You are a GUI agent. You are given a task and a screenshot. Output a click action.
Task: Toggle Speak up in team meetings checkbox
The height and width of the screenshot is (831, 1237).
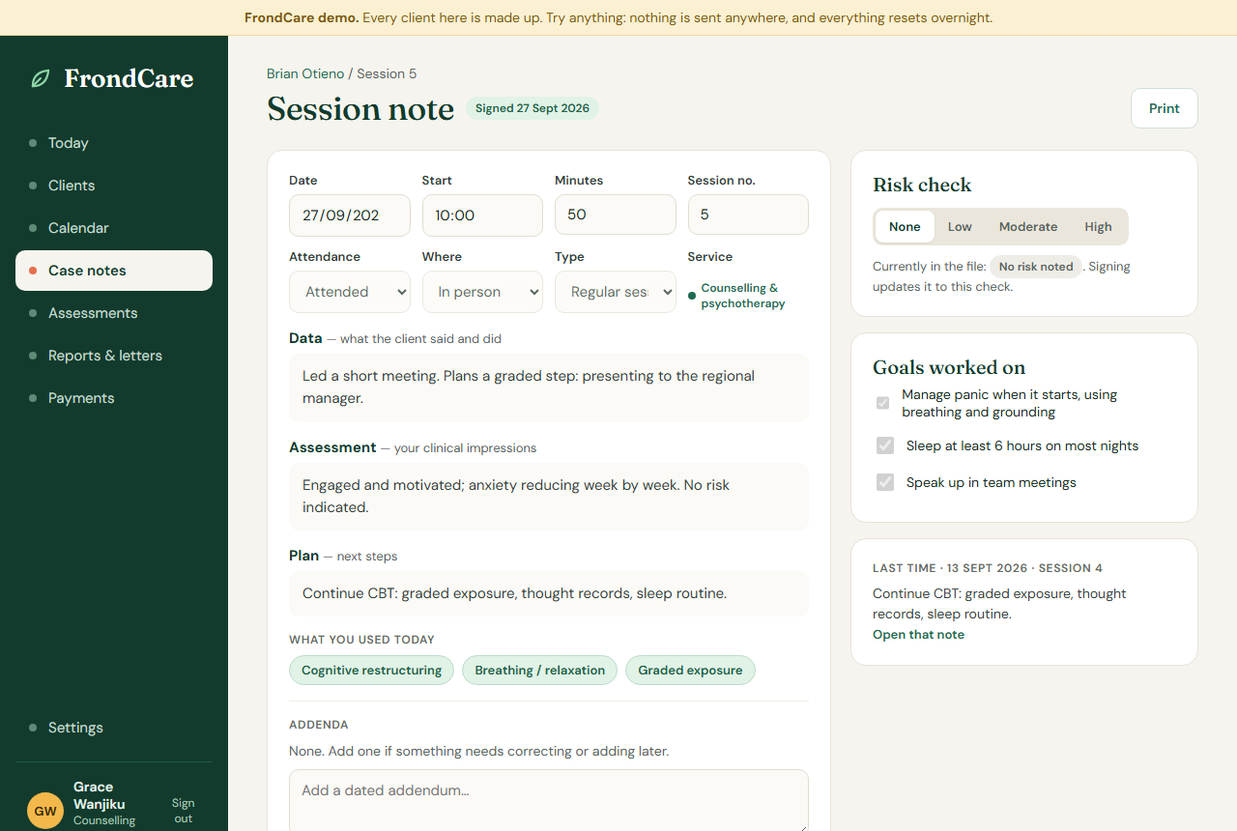pos(885,482)
